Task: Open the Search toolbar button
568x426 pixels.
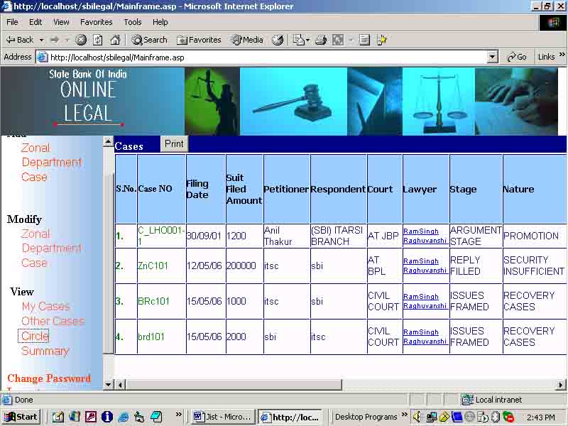Action: coord(149,40)
